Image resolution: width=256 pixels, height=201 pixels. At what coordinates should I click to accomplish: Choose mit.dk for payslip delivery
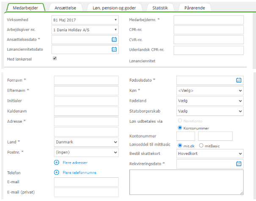[180, 145]
